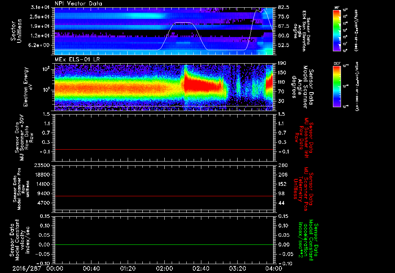Click the 23500 scanner position tick label
The image size is (395, 273).
[x=42, y=165]
